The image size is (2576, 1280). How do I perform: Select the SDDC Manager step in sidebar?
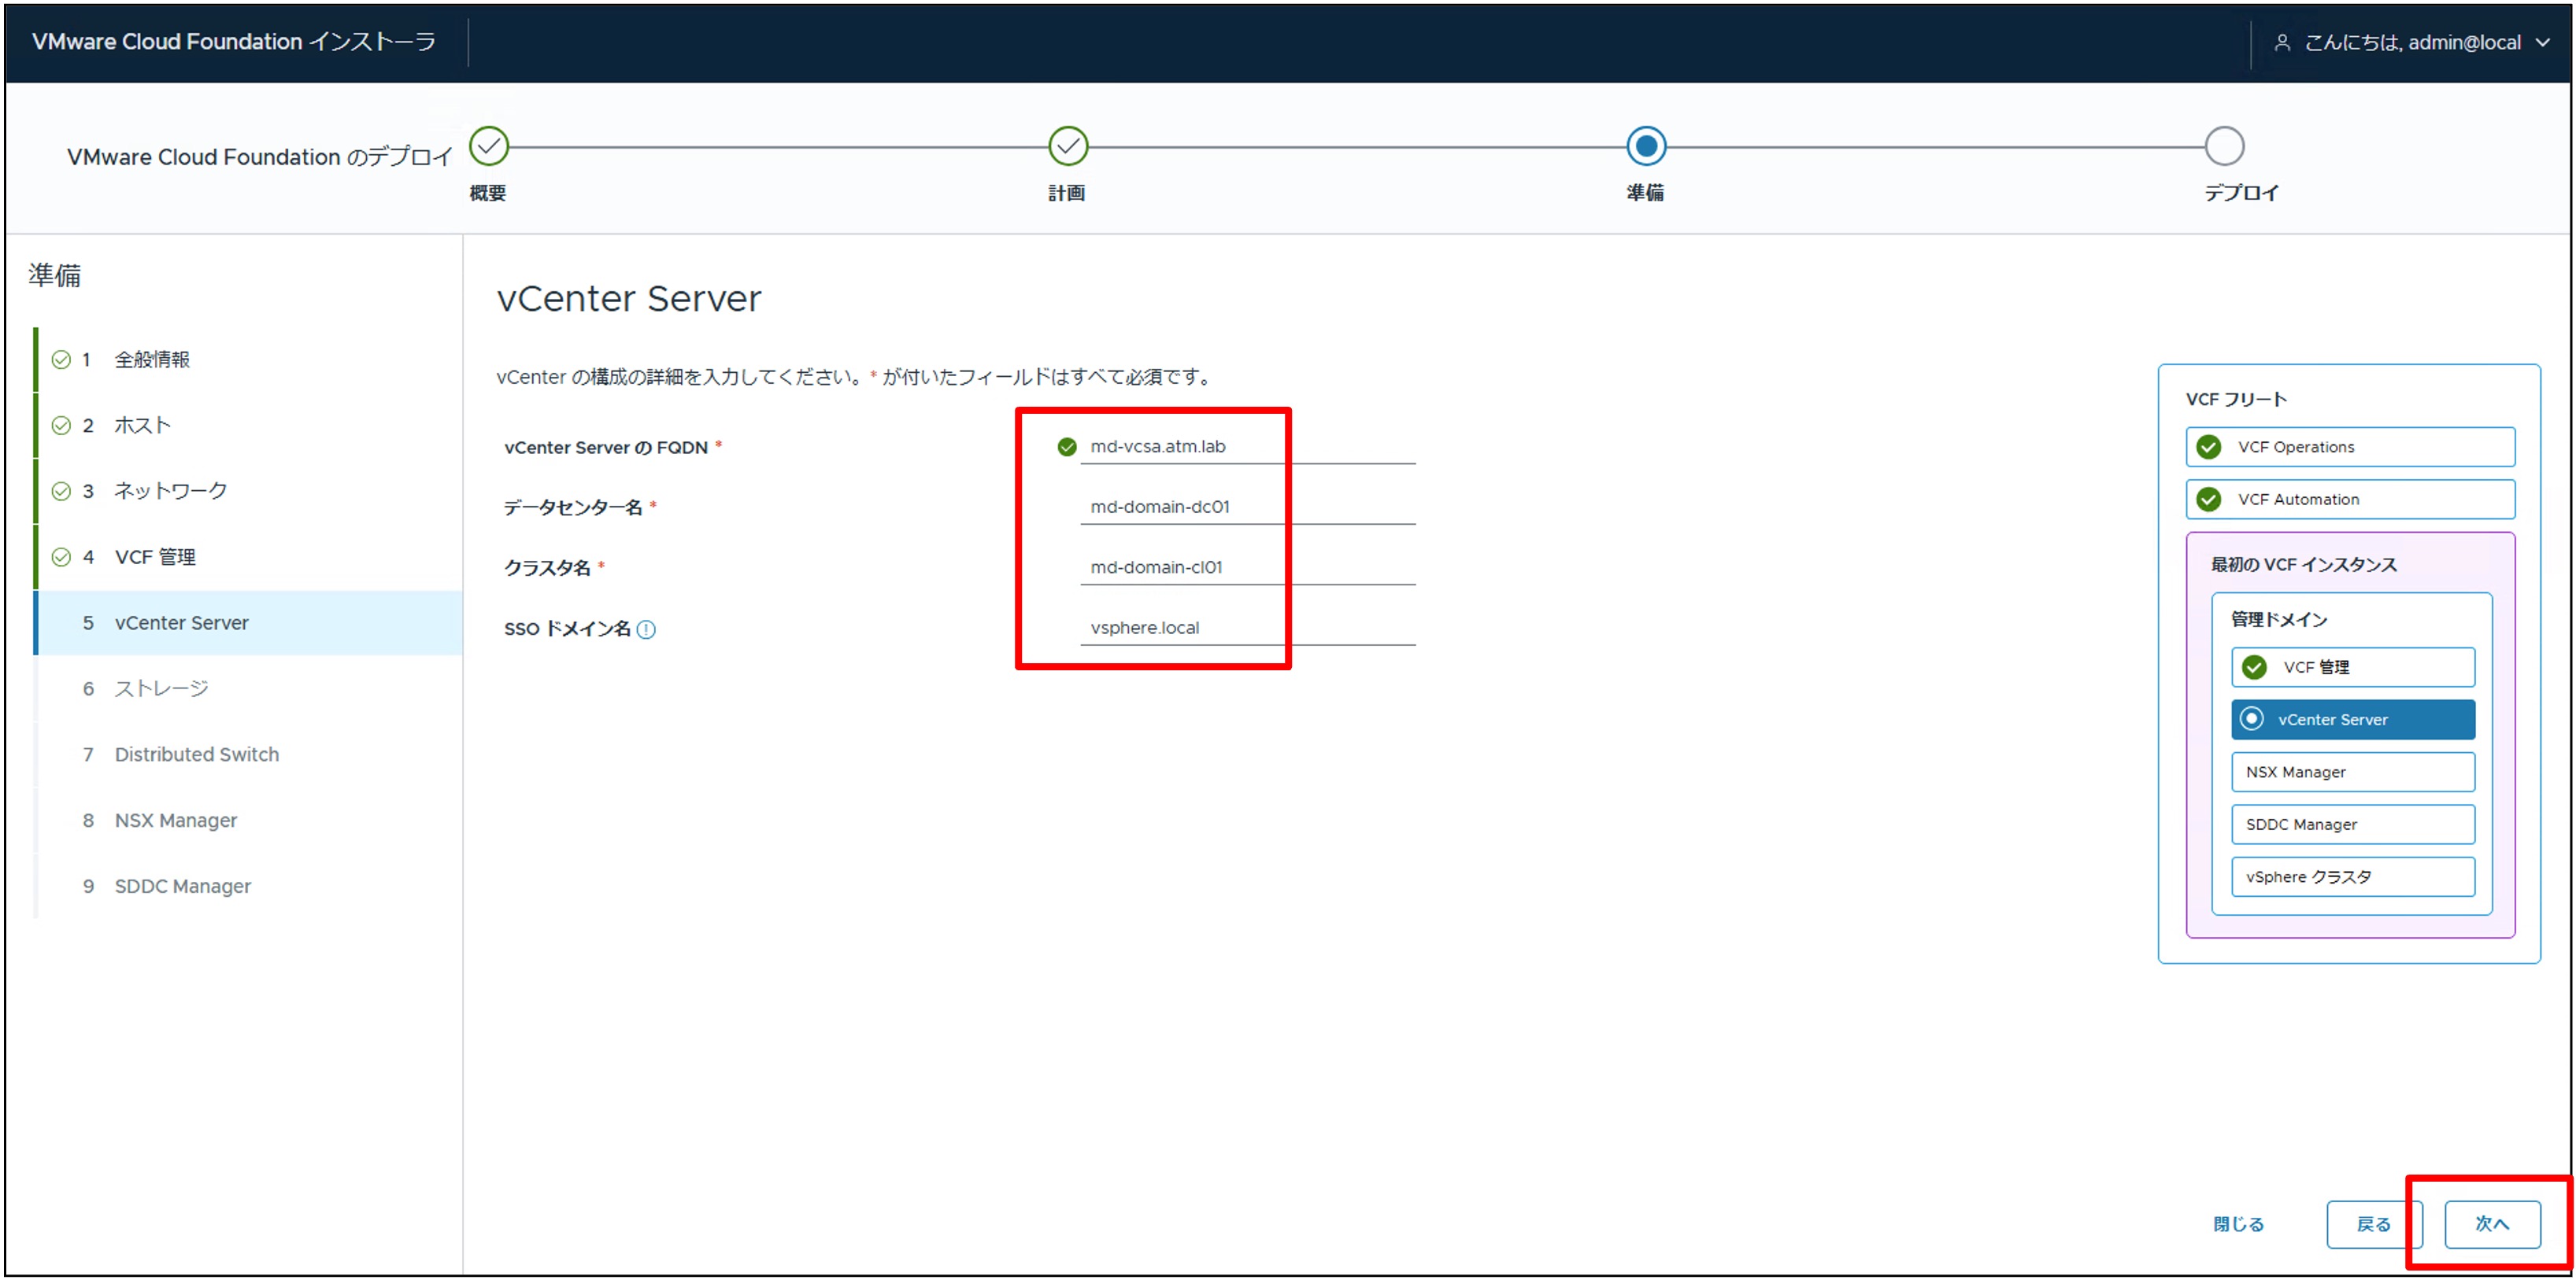click(x=248, y=887)
